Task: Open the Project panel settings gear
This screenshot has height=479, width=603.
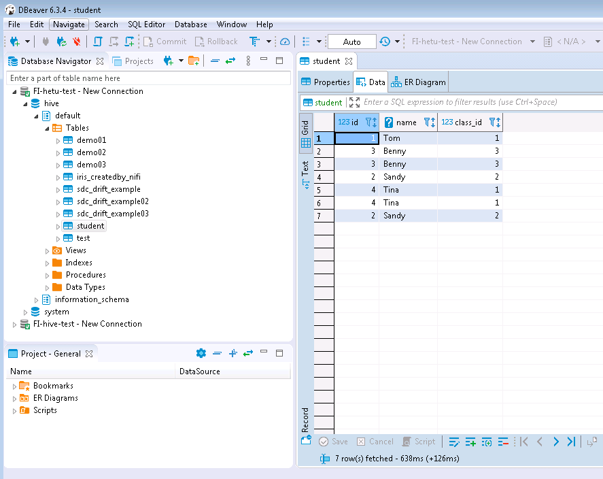Action: point(201,353)
